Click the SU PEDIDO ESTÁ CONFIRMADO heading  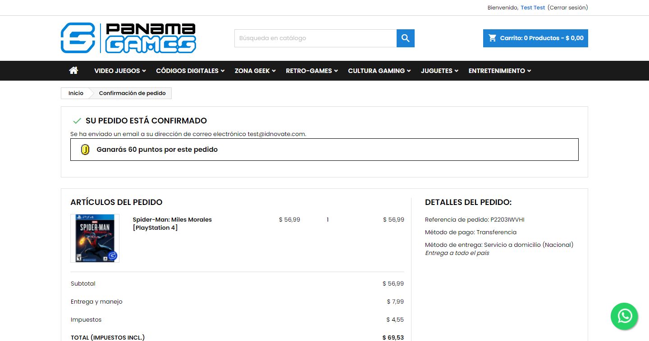(x=146, y=121)
